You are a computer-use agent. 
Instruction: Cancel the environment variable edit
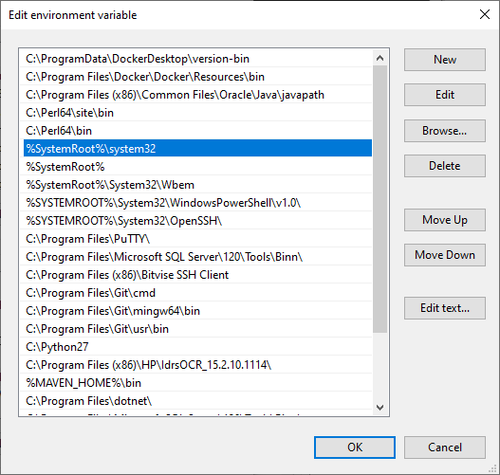445,448
